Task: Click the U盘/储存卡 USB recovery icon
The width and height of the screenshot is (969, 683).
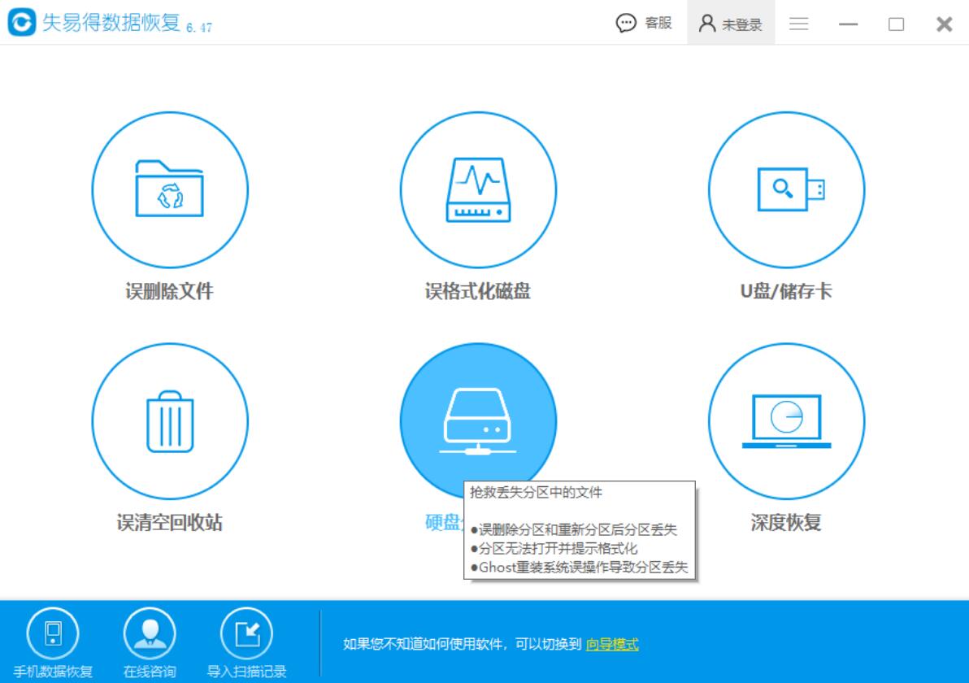Action: [785, 189]
